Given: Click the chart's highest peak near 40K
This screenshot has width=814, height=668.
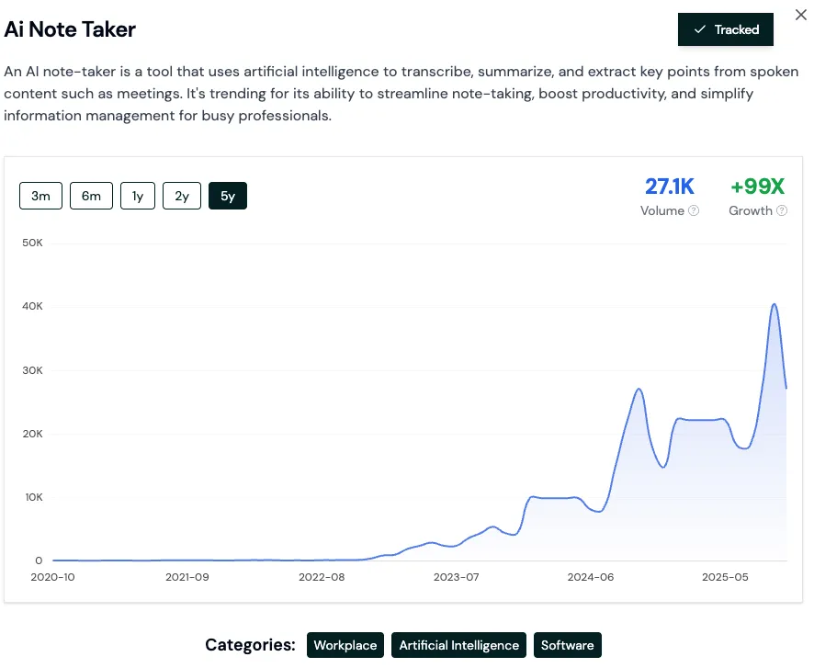Looking at the screenshot, I should [x=774, y=305].
